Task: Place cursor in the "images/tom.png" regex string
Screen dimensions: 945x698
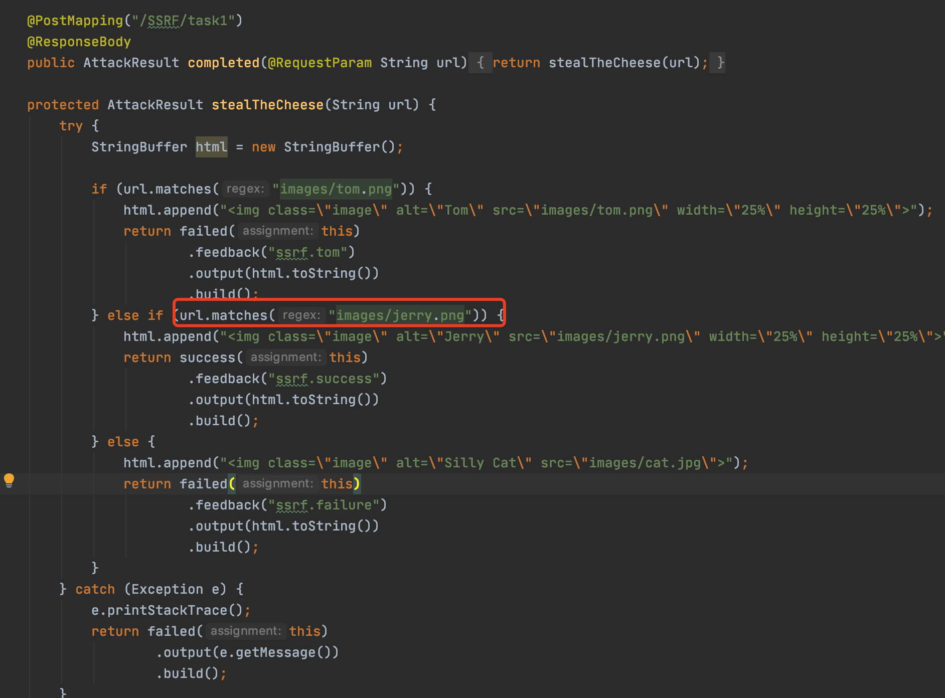Action: (x=336, y=189)
